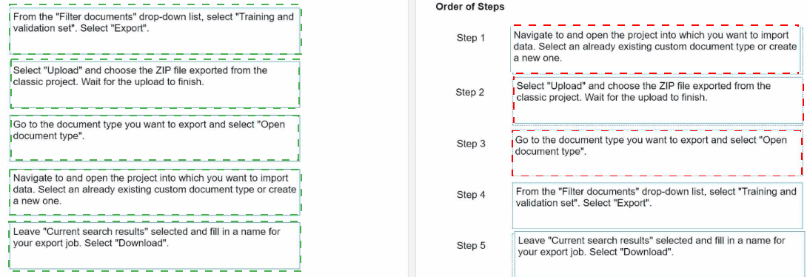
Task: Select the left "Upload" ZIP file option box
Action: 155,84
